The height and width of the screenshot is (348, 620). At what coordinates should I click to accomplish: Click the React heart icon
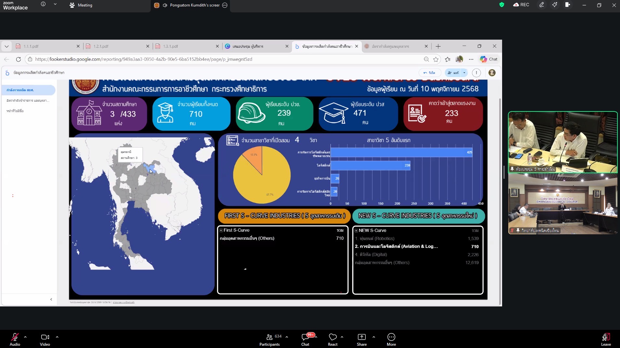[333, 337]
